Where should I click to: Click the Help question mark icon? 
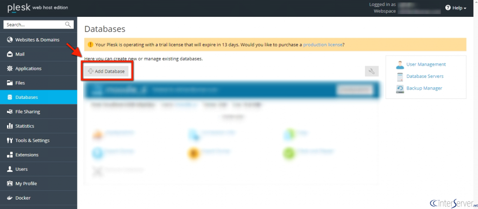coord(448,8)
